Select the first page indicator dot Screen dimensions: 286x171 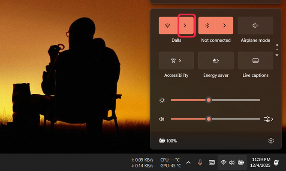point(277,45)
